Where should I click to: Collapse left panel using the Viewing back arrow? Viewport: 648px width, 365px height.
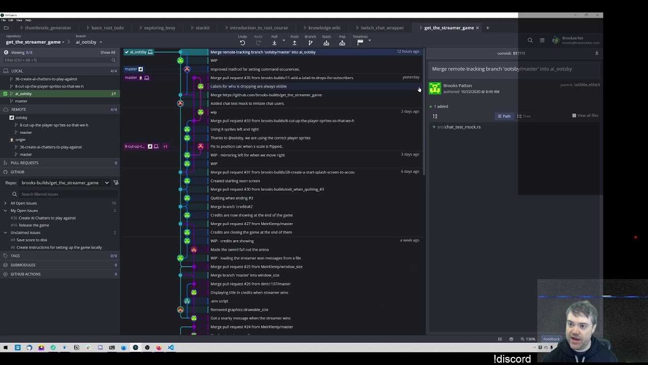click(6, 52)
